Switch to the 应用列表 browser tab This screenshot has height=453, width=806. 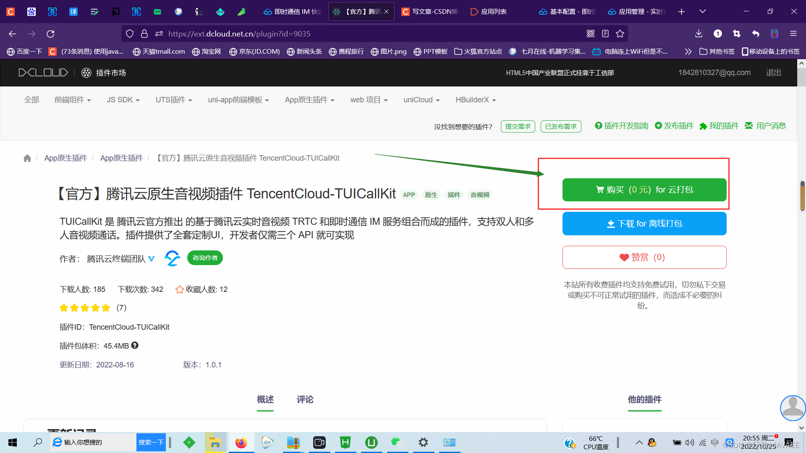[499, 12]
